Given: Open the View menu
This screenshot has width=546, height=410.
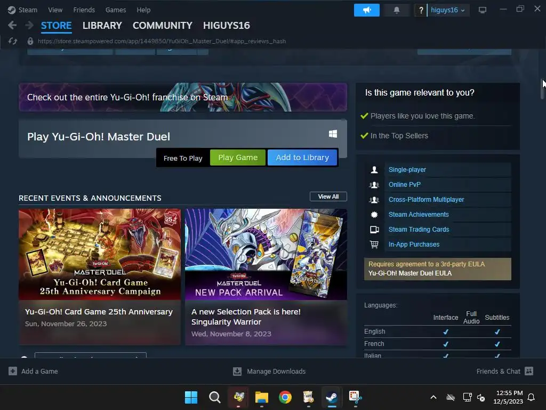Looking at the screenshot, I should (55, 10).
